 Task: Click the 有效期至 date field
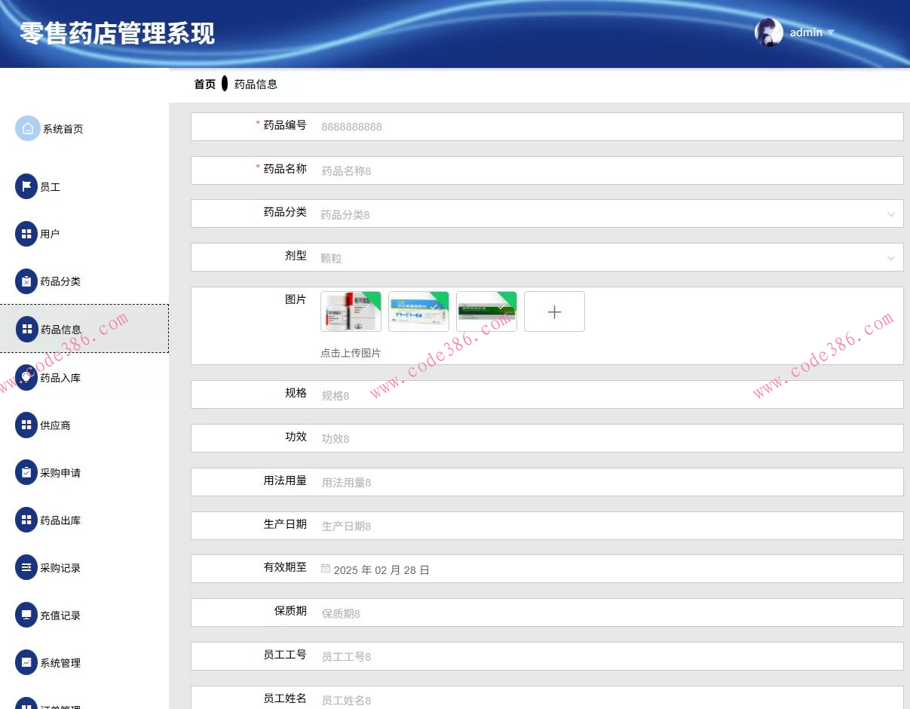click(x=608, y=569)
